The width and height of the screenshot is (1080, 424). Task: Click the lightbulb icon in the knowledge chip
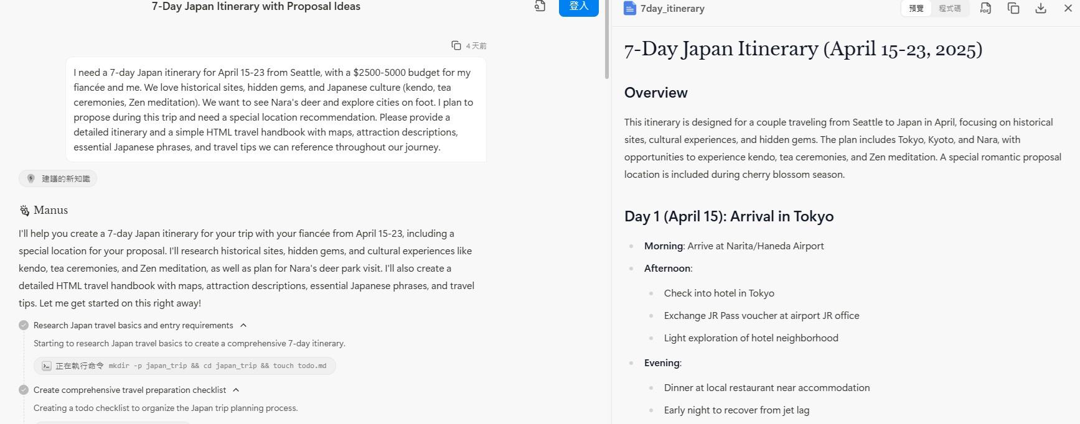point(31,178)
